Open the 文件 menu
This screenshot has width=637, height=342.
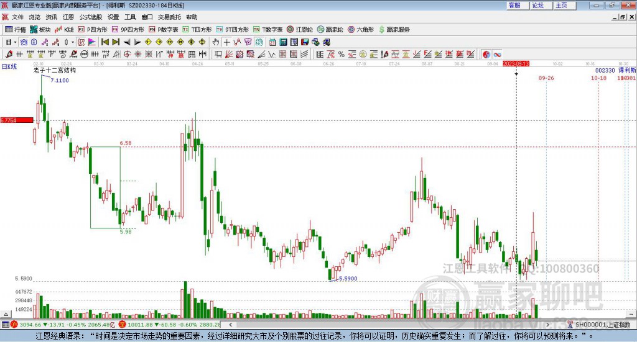pos(17,17)
